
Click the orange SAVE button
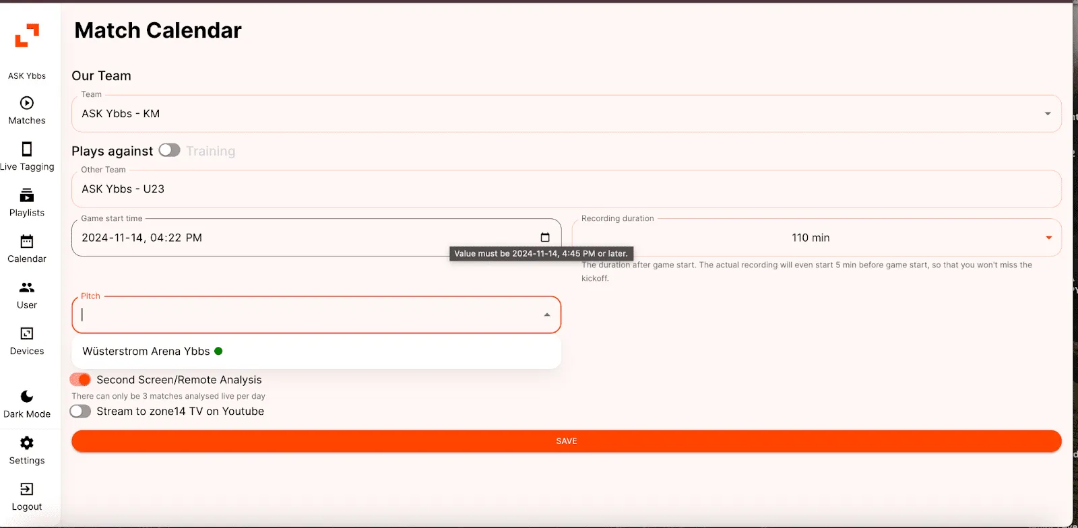567,441
